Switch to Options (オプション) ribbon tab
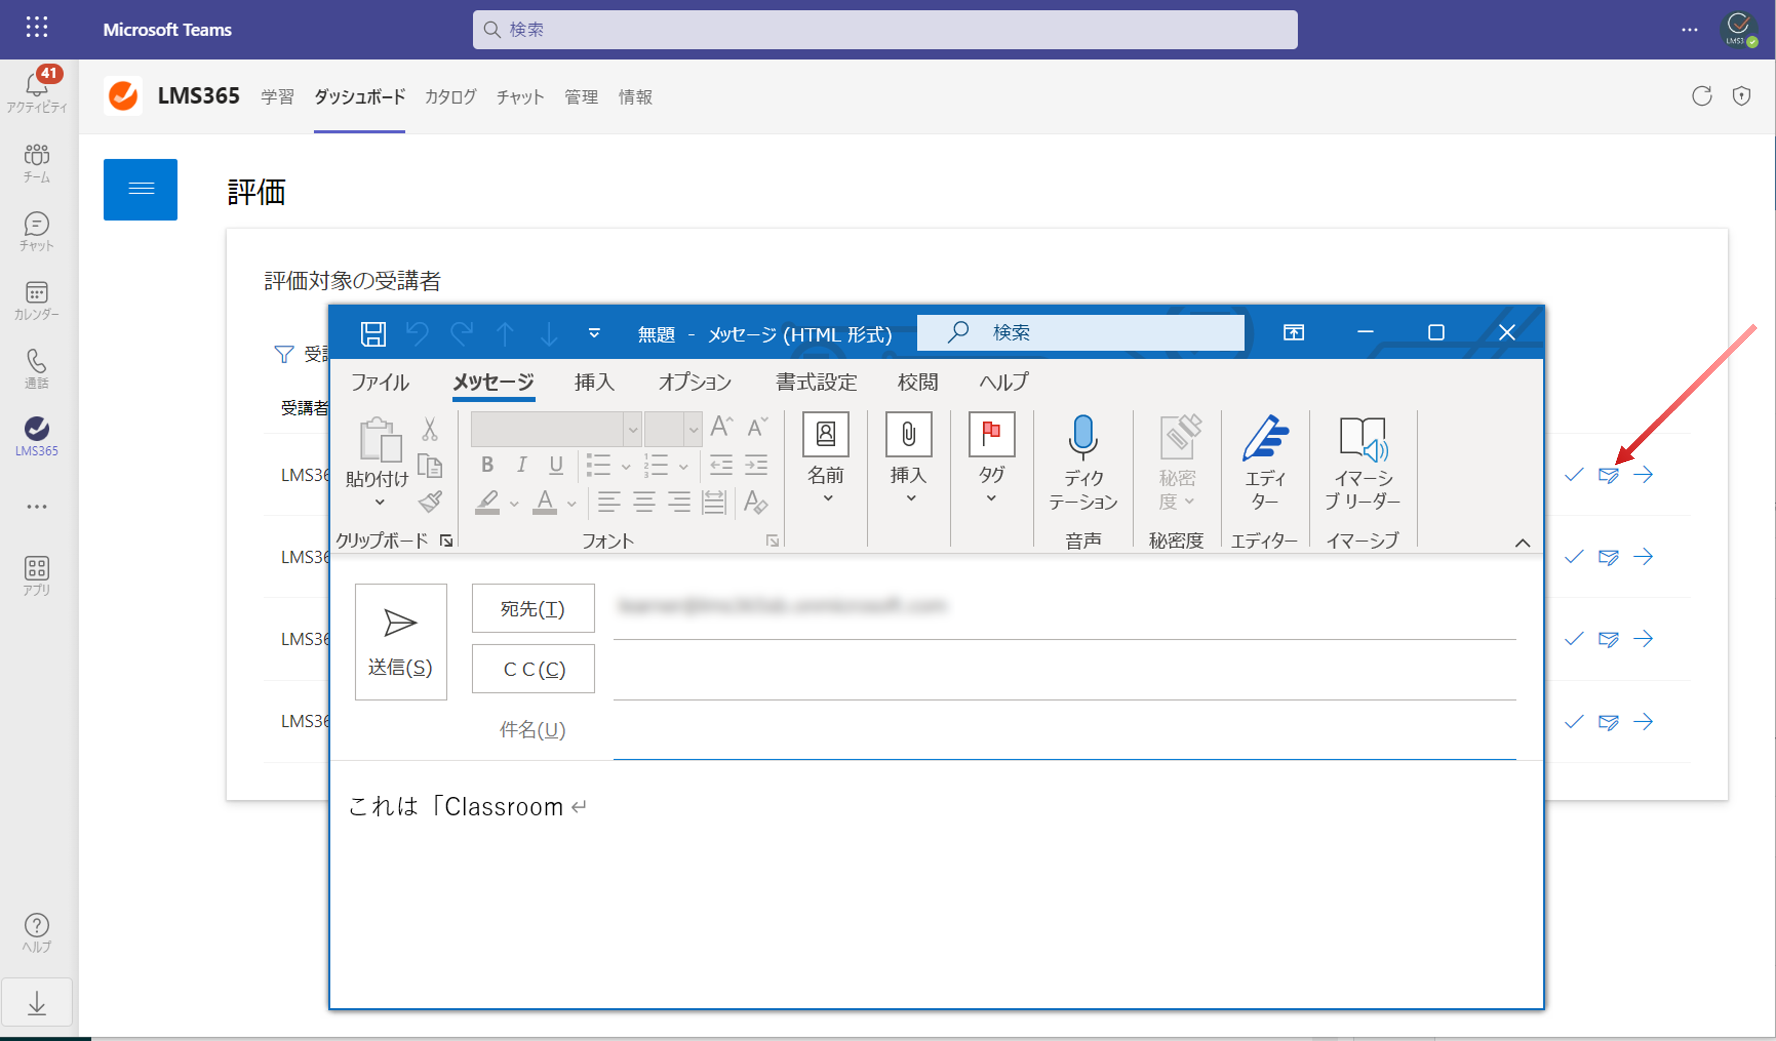The image size is (1776, 1041). pyautogui.click(x=695, y=383)
